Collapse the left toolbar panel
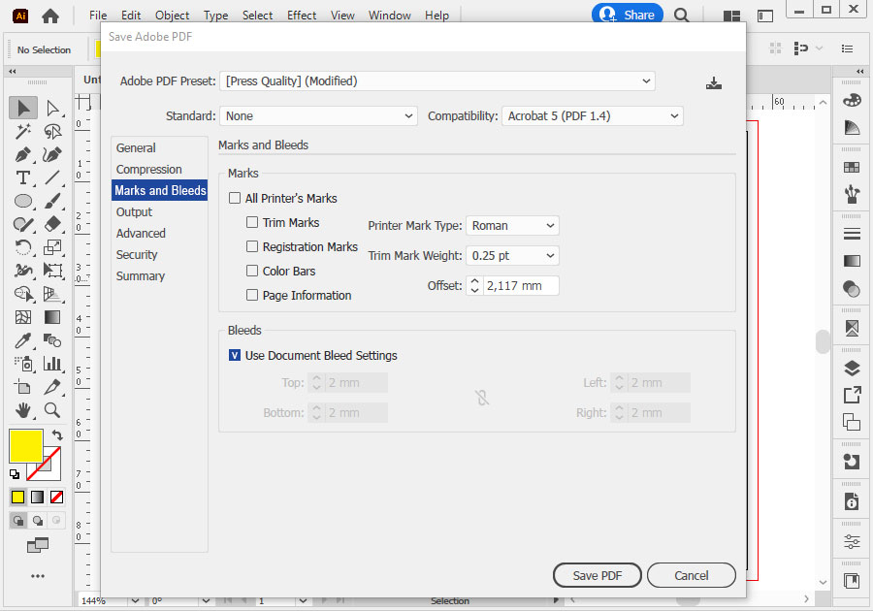Viewport: 873px width, 611px height. pyautogui.click(x=13, y=71)
